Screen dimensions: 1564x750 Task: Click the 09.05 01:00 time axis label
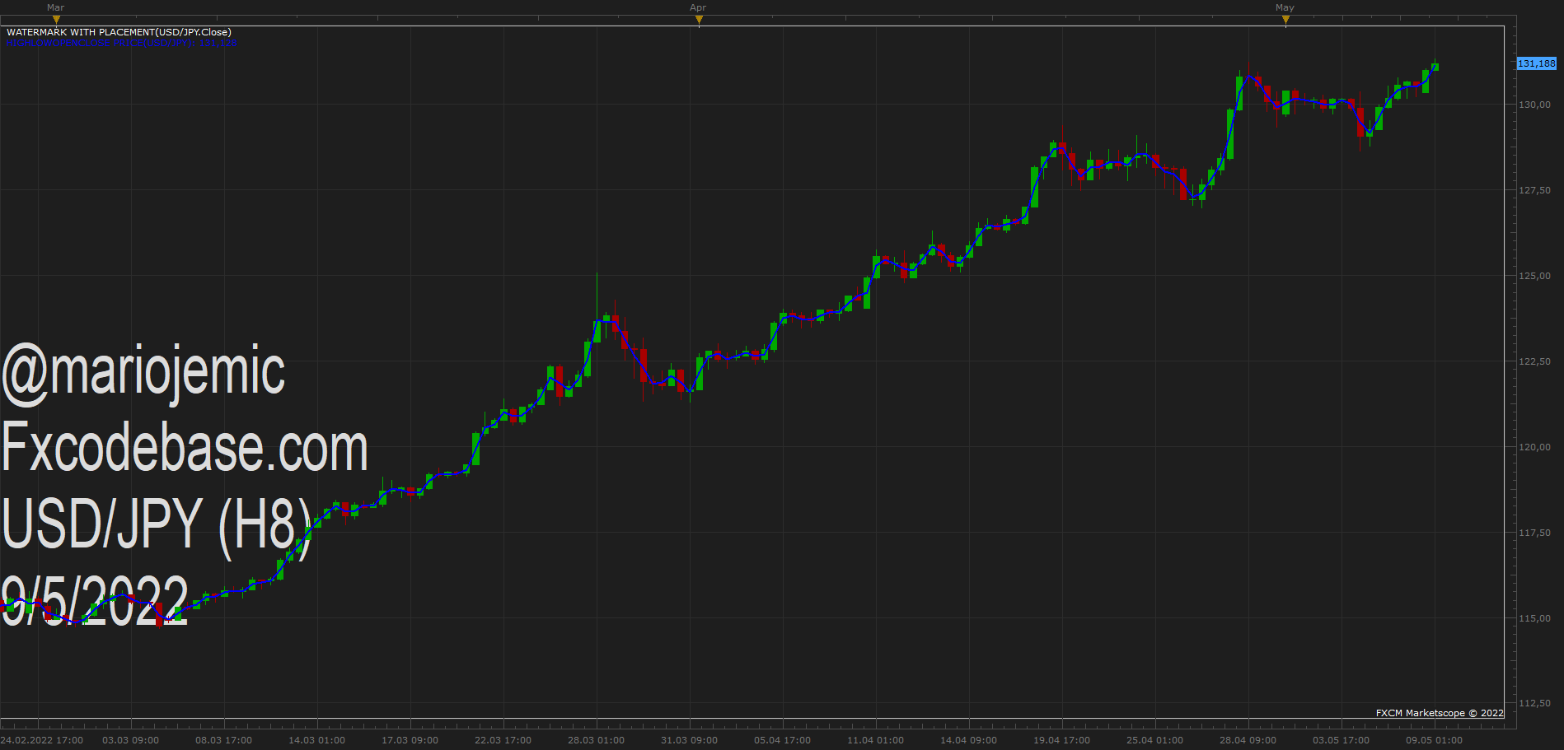pos(1434,740)
